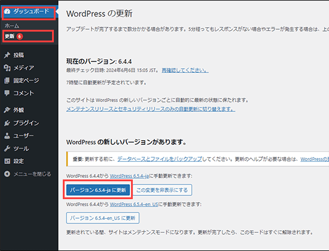Click the collapse arrow icon for メニューを閉じる

tap(7, 174)
